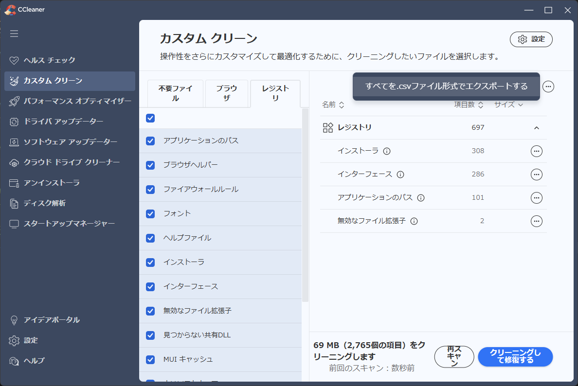Switch to the 不要ファイル tab
Image resolution: width=578 pixels, height=386 pixels.
(x=176, y=93)
